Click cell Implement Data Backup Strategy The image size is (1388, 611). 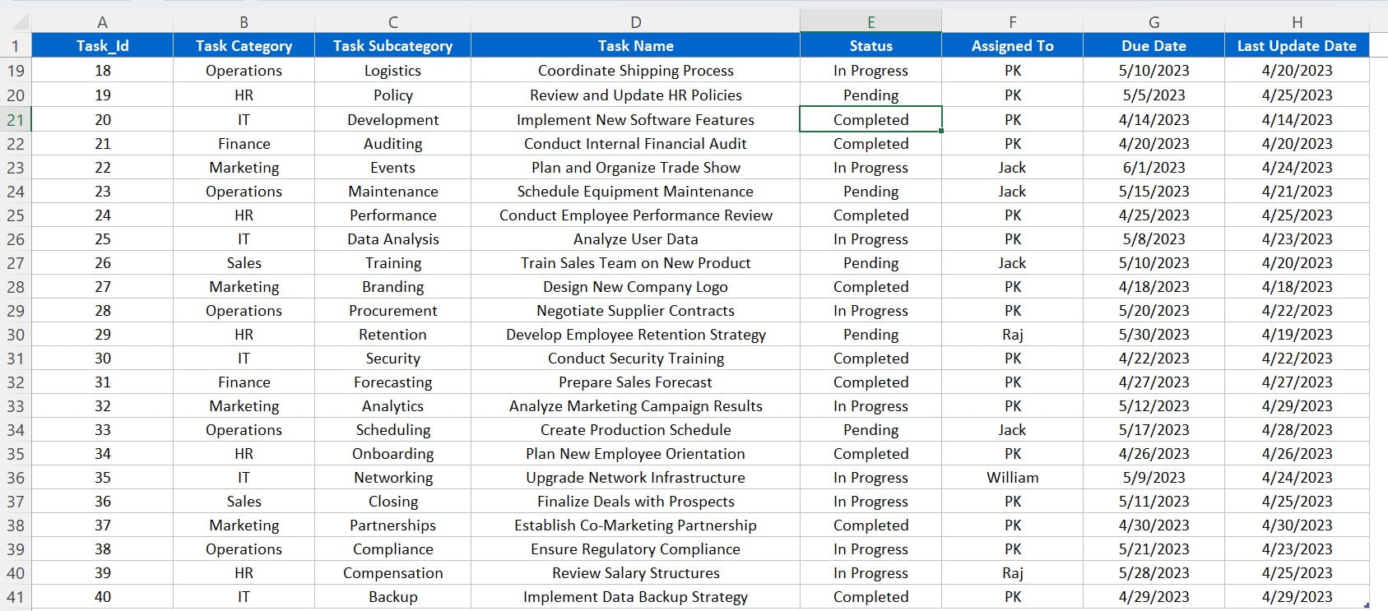pyautogui.click(x=635, y=597)
